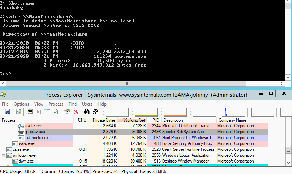
Task: Open the Help menu
Action: [102, 104]
